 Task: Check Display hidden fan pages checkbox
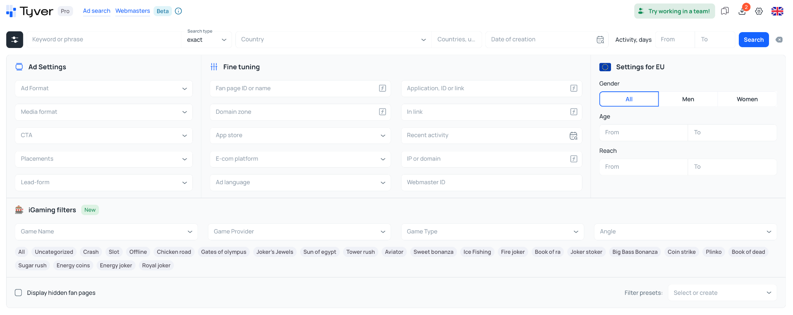pos(18,293)
